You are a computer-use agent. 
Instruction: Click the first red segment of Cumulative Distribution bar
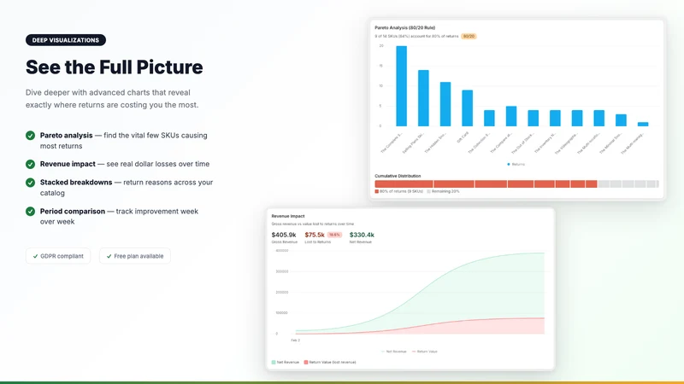coord(404,184)
